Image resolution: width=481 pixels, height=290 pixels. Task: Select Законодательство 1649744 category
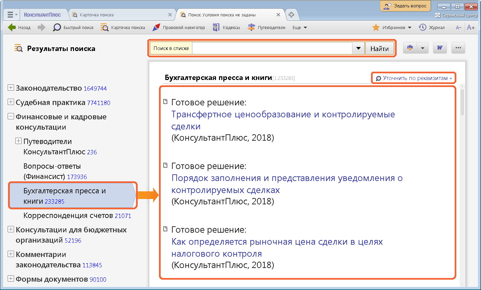click(x=61, y=88)
